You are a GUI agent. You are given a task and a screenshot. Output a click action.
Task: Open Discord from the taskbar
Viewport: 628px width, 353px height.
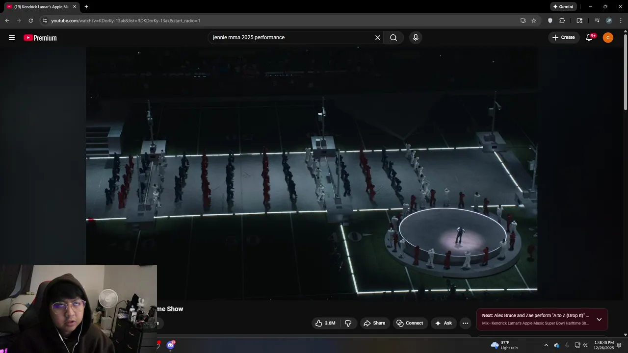(170, 345)
